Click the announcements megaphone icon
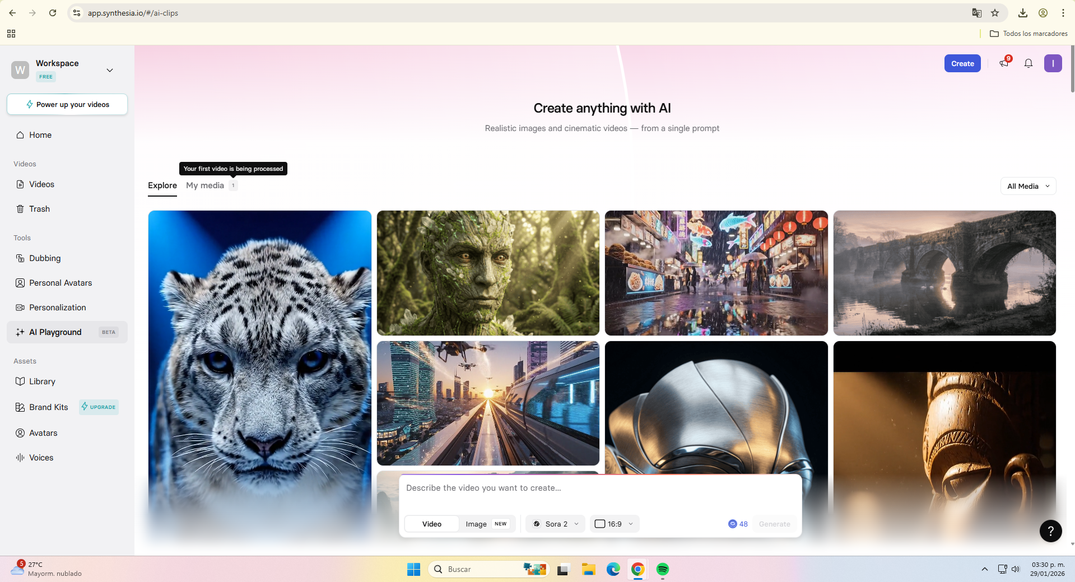Viewport: 1075px width, 582px height. point(1004,63)
